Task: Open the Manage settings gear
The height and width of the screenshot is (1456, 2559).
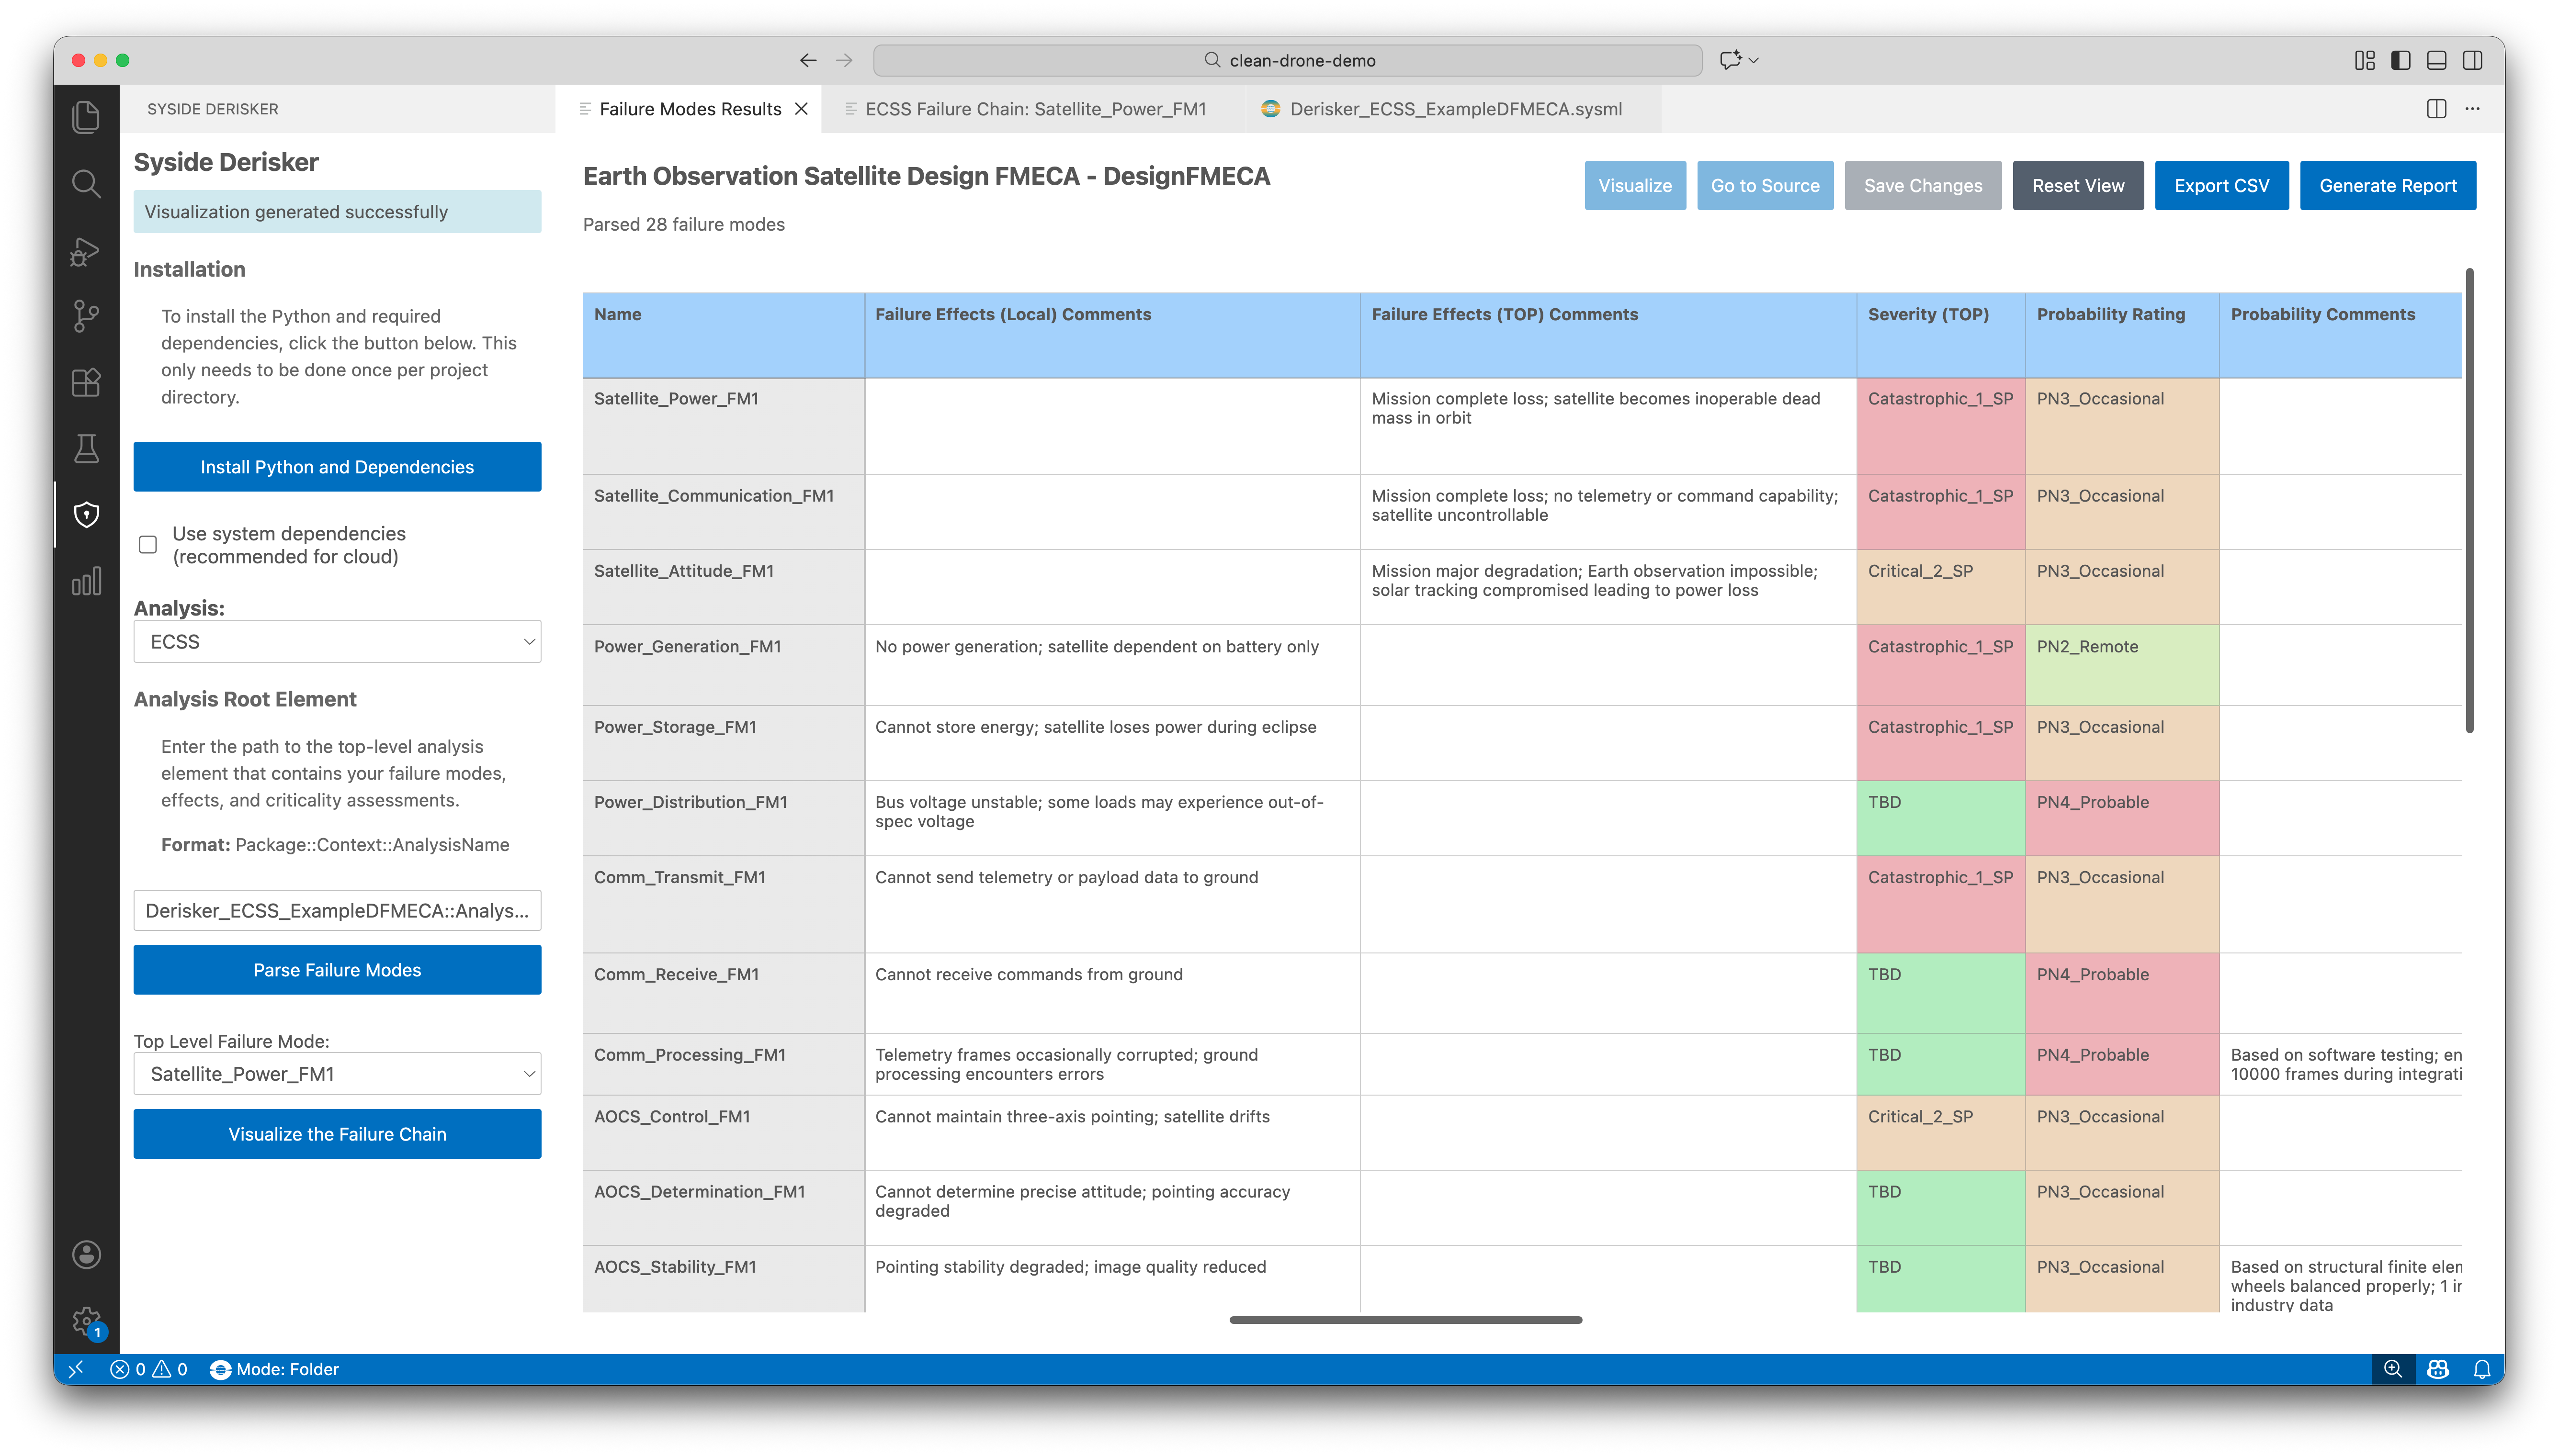Action: pyautogui.click(x=86, y=1322)
